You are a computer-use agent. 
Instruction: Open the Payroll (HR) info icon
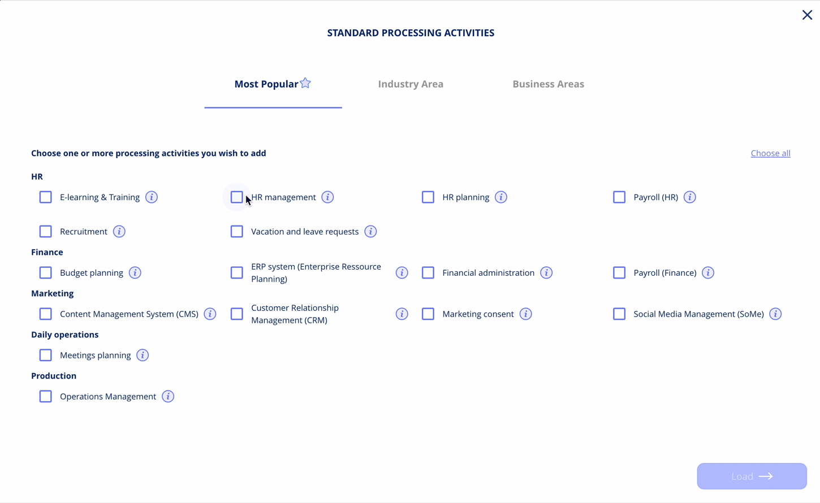coord(689,197)
